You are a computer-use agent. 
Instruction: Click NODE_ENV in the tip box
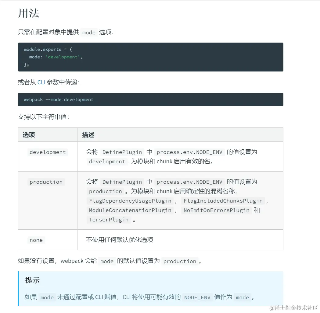point(197,297)
